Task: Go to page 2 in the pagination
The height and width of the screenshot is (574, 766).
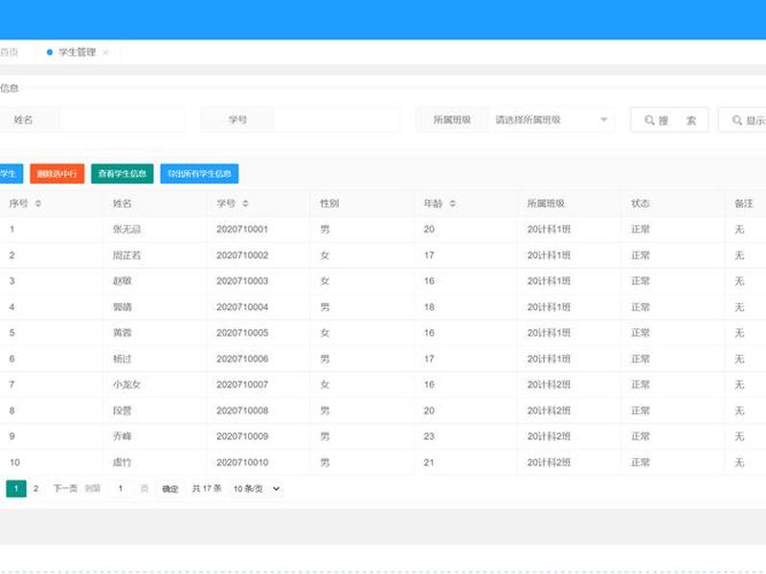Action: pyautogui.click(x=35, y=488)
